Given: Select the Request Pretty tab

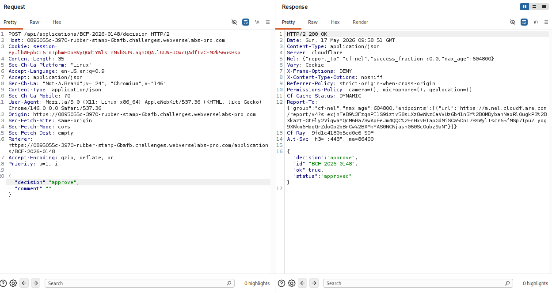Looking at the screenshot, I should click(x=10, y=22).
